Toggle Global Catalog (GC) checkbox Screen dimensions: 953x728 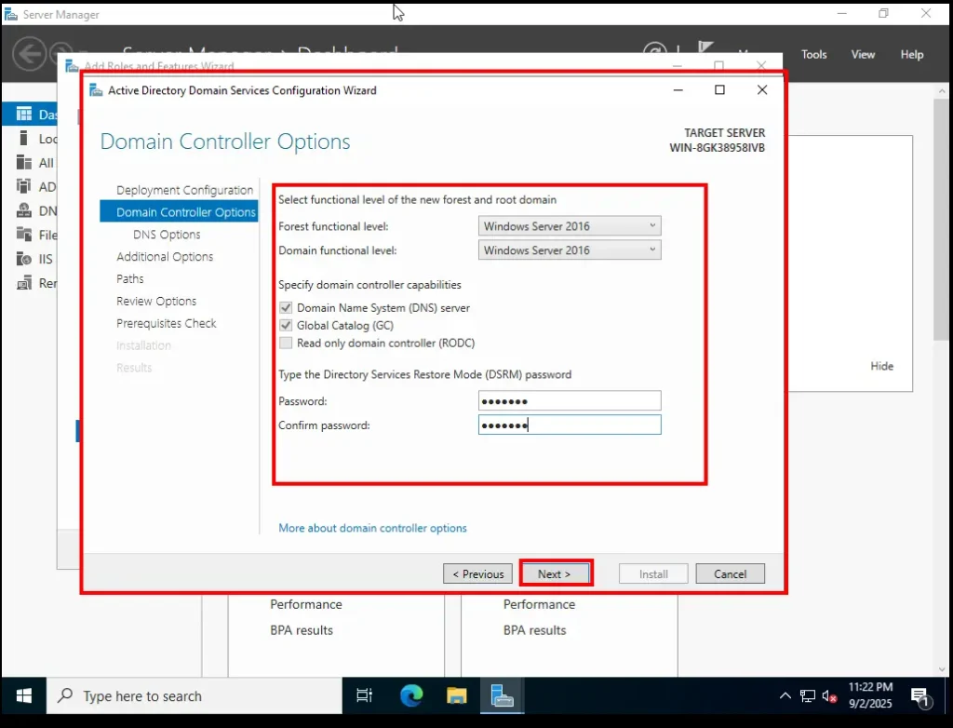click(286, 326)
